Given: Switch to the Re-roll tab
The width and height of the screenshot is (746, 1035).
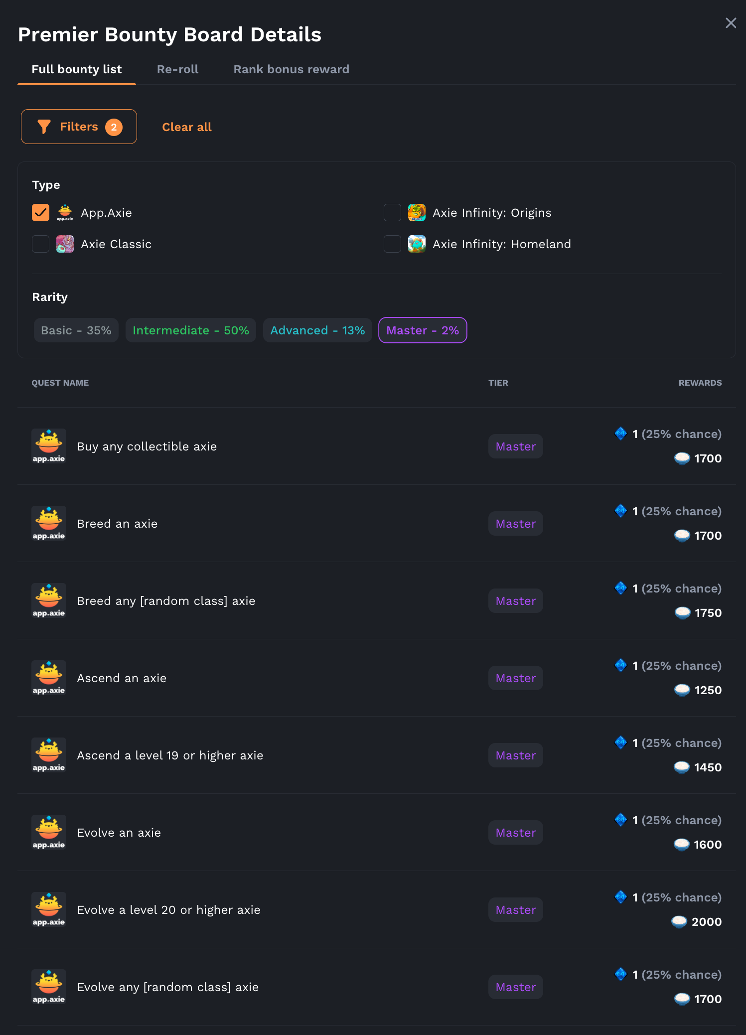Looking at the screenshot, I should pyautogui.click(x=177, y=69).
